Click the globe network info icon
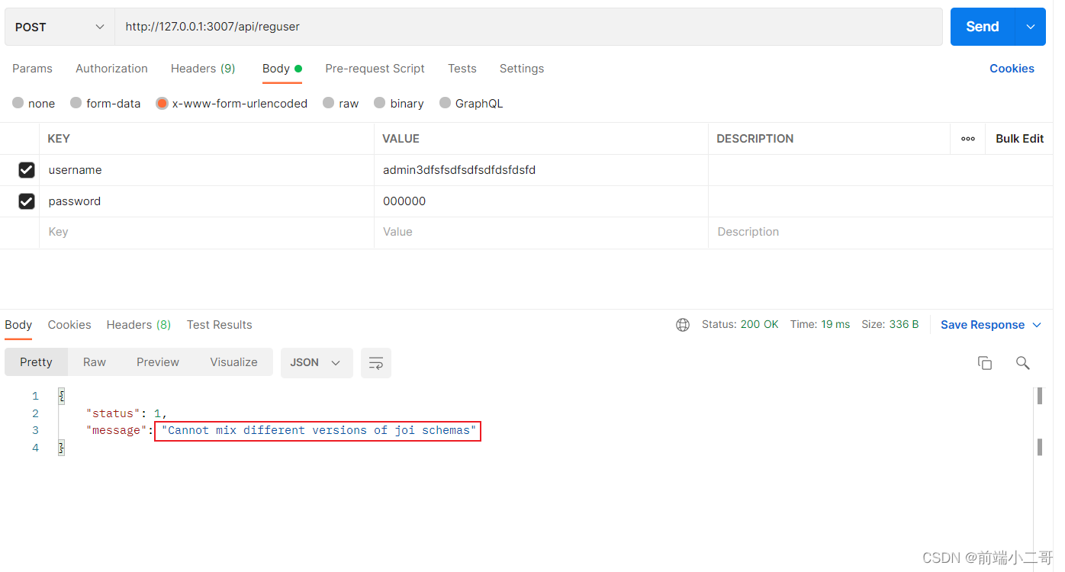1065x572 pixels. click(x=683, y=324)
